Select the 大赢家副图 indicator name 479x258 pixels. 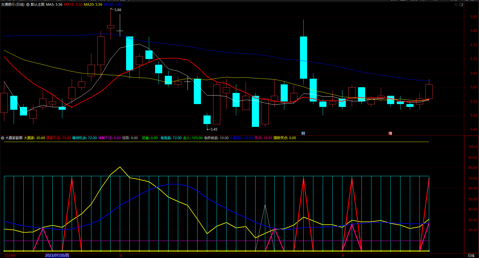[x=14, y=138]
